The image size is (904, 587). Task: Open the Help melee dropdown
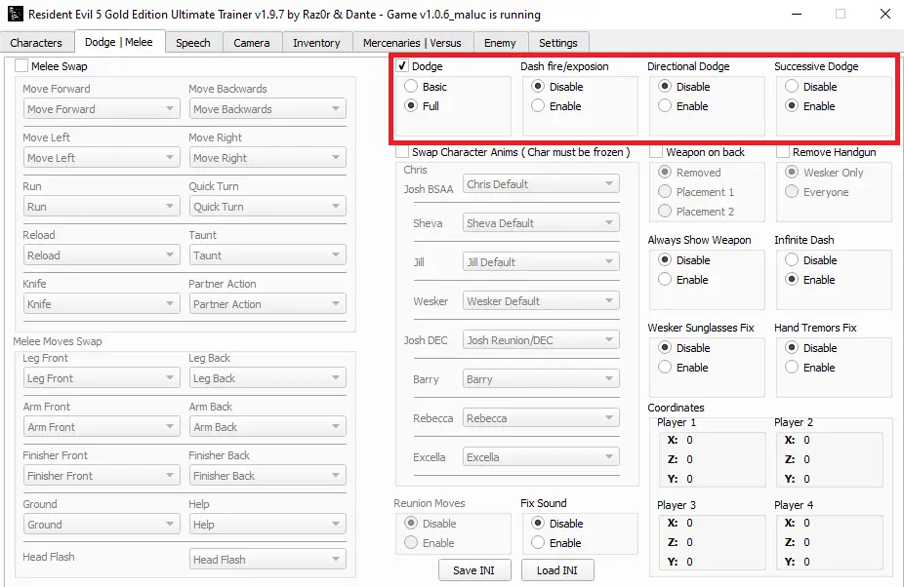pos(267,525)
